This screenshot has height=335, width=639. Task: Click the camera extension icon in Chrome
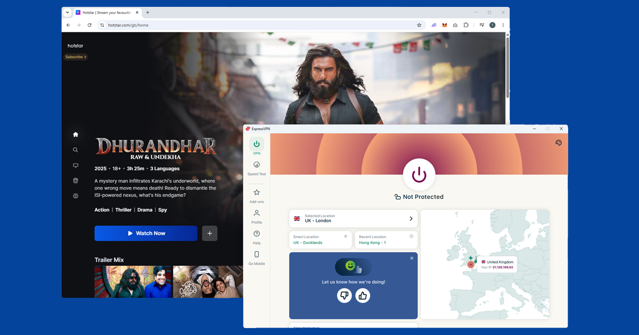click(x=455, y=25)
